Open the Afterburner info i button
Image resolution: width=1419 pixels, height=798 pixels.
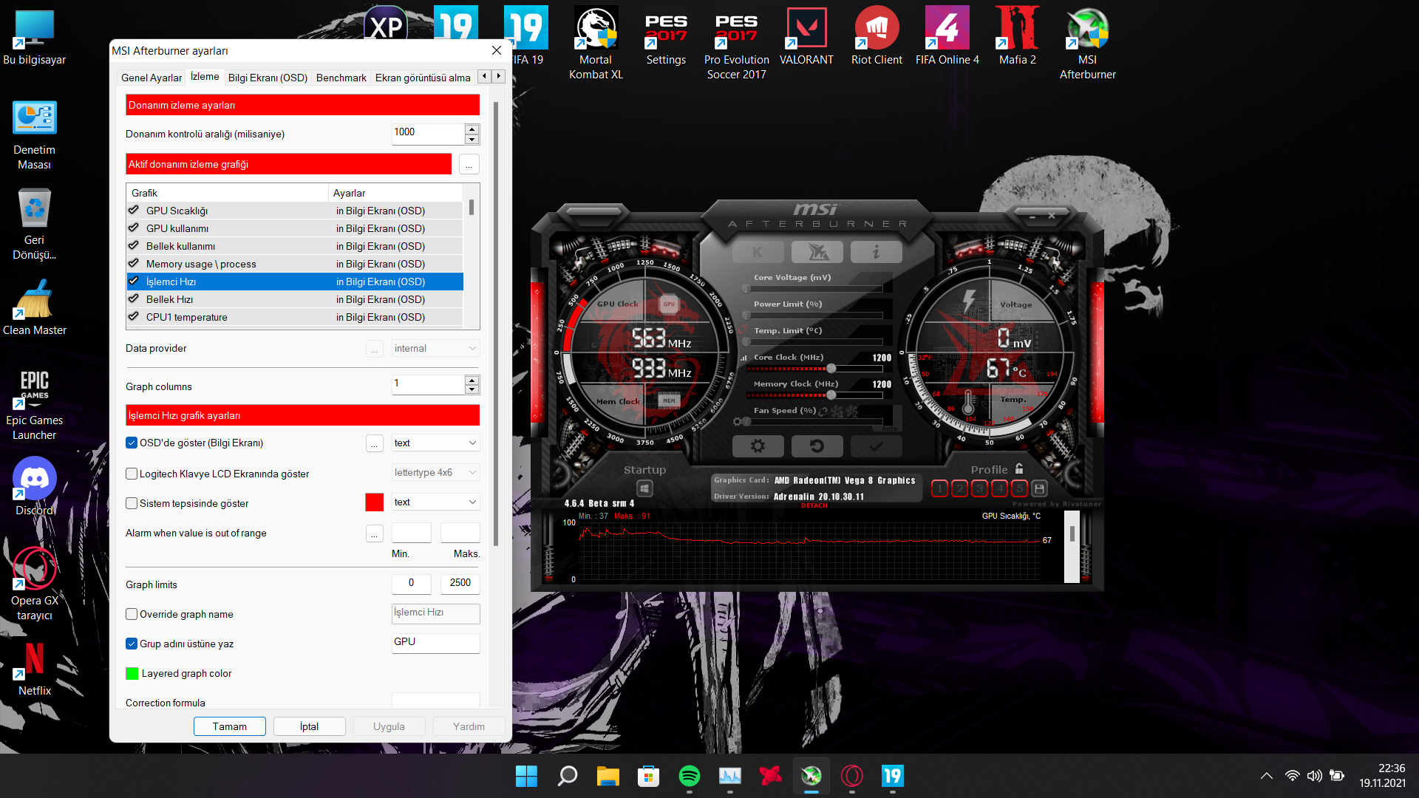876,252
